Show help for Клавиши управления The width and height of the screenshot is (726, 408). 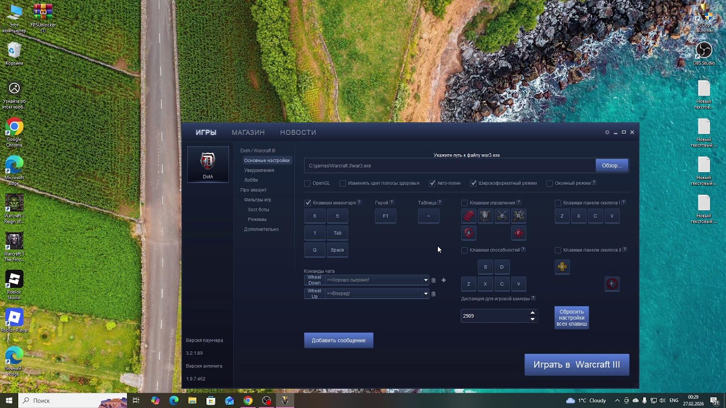click(x=519, y=202)
